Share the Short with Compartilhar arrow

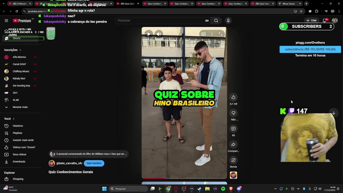pyautogui.click(x=233, y=144)
